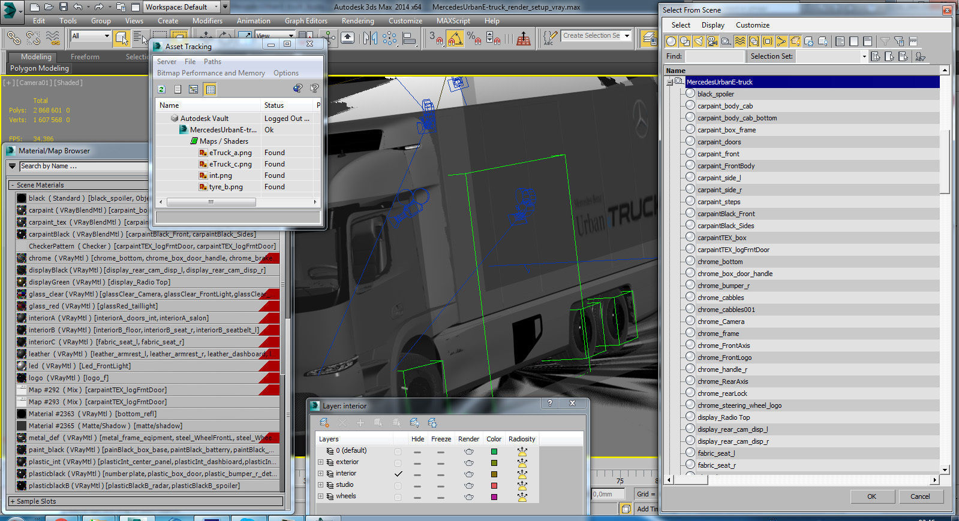The width and height of the screenshot is (959, 521).
Task: Open the Graph Editors menu
Action: pyautogui.click(x=306, y=21)
